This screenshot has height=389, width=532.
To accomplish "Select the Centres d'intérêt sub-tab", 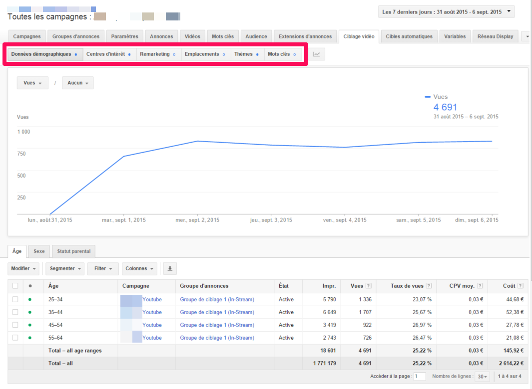I will (109, 54).
